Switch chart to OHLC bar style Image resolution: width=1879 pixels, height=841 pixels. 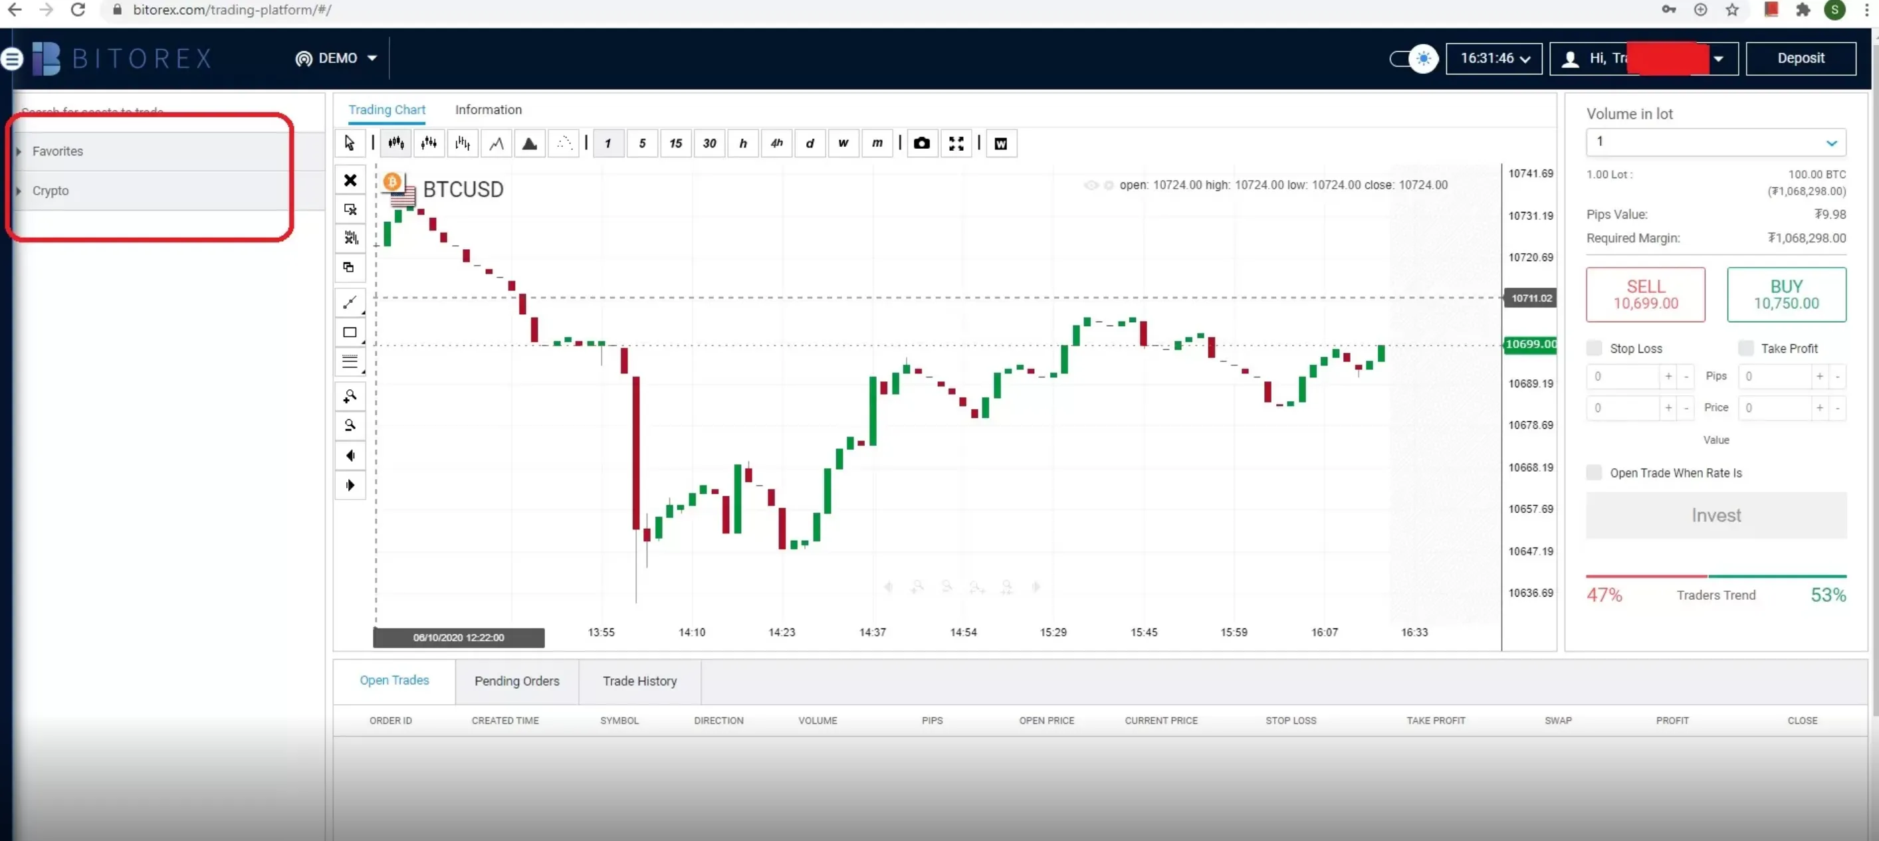[x=463, y=143]
